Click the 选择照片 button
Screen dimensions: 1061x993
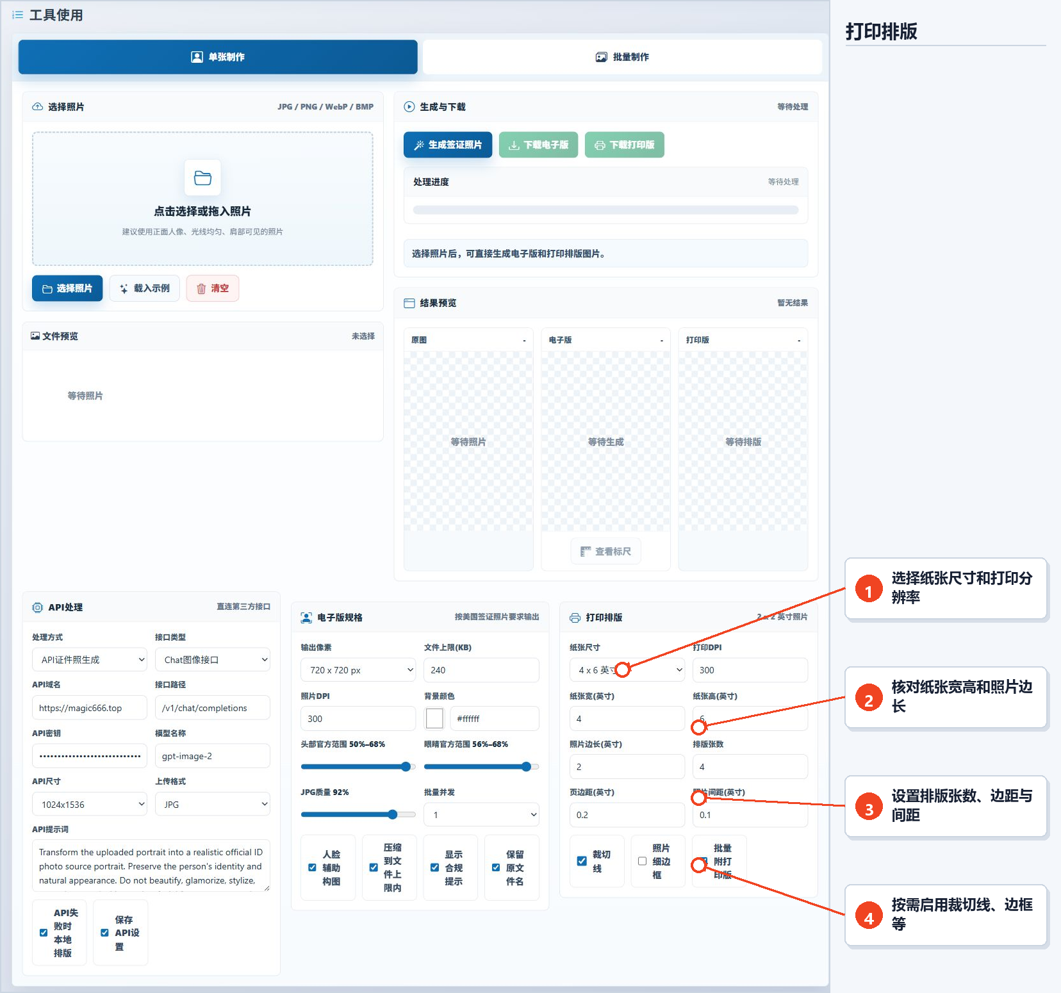pos(67,288)
